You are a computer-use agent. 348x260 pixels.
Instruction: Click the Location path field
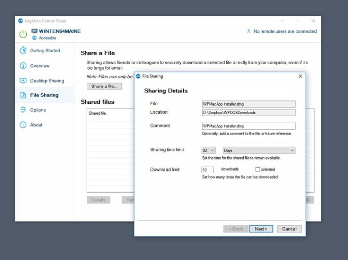click(x=249, y=113)
